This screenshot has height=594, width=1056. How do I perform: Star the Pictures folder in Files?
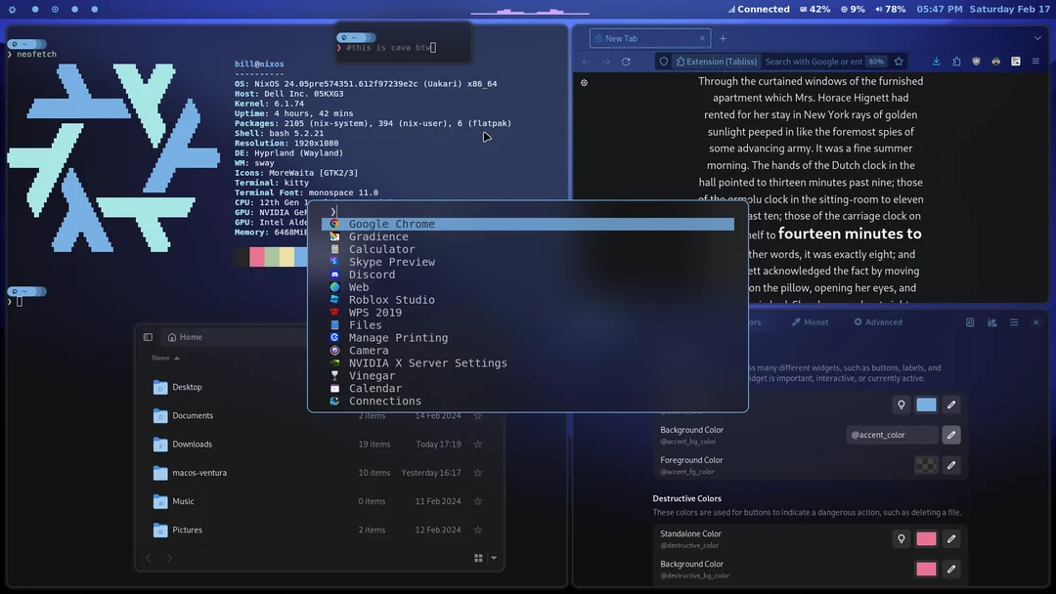tap(477, 530)
